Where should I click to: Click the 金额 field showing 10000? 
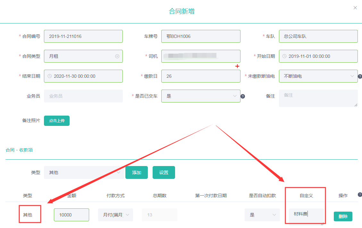71,215
